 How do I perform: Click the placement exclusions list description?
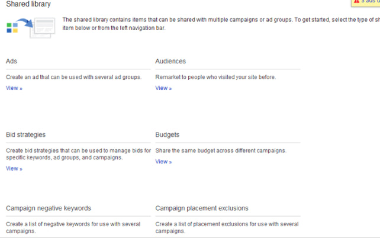(227, 227)
